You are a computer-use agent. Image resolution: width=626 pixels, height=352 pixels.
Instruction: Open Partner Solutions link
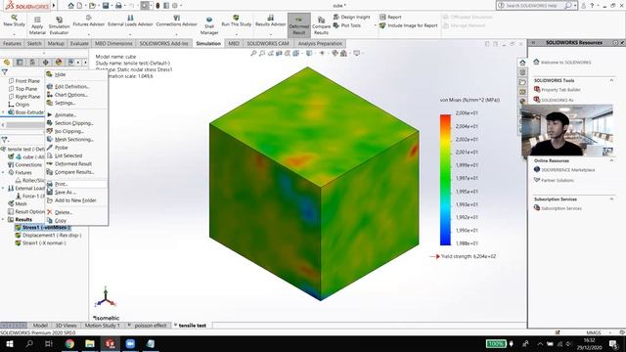[554, 180]
